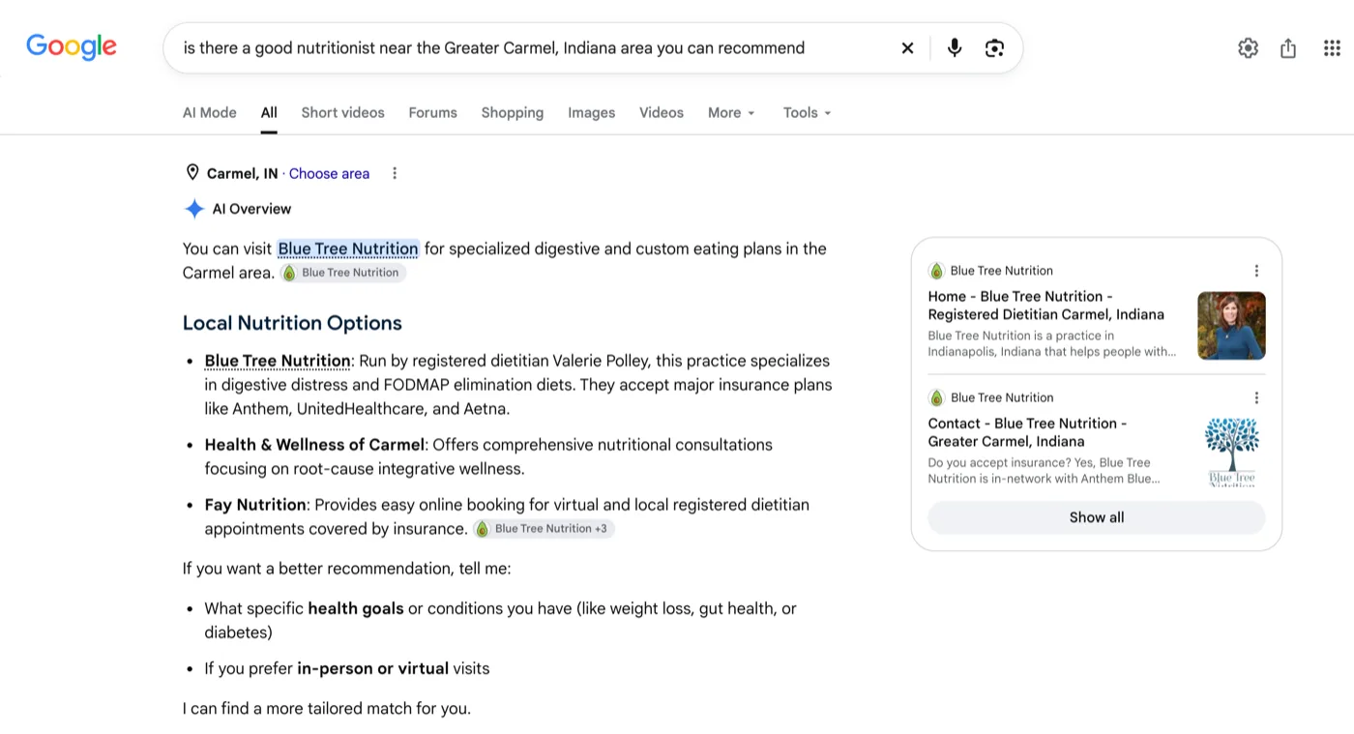Click the bold 'health goals' text
This screenshot has width=1354, height=734.
(x=356, y=608)
